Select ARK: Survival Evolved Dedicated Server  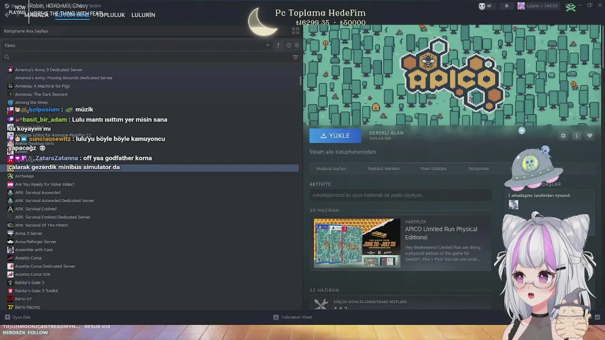[x=52, y=217]
